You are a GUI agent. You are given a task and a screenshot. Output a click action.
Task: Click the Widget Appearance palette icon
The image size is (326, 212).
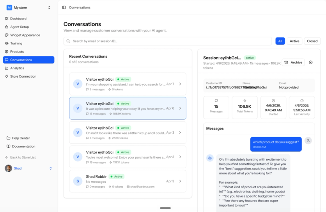coord(7,35)
